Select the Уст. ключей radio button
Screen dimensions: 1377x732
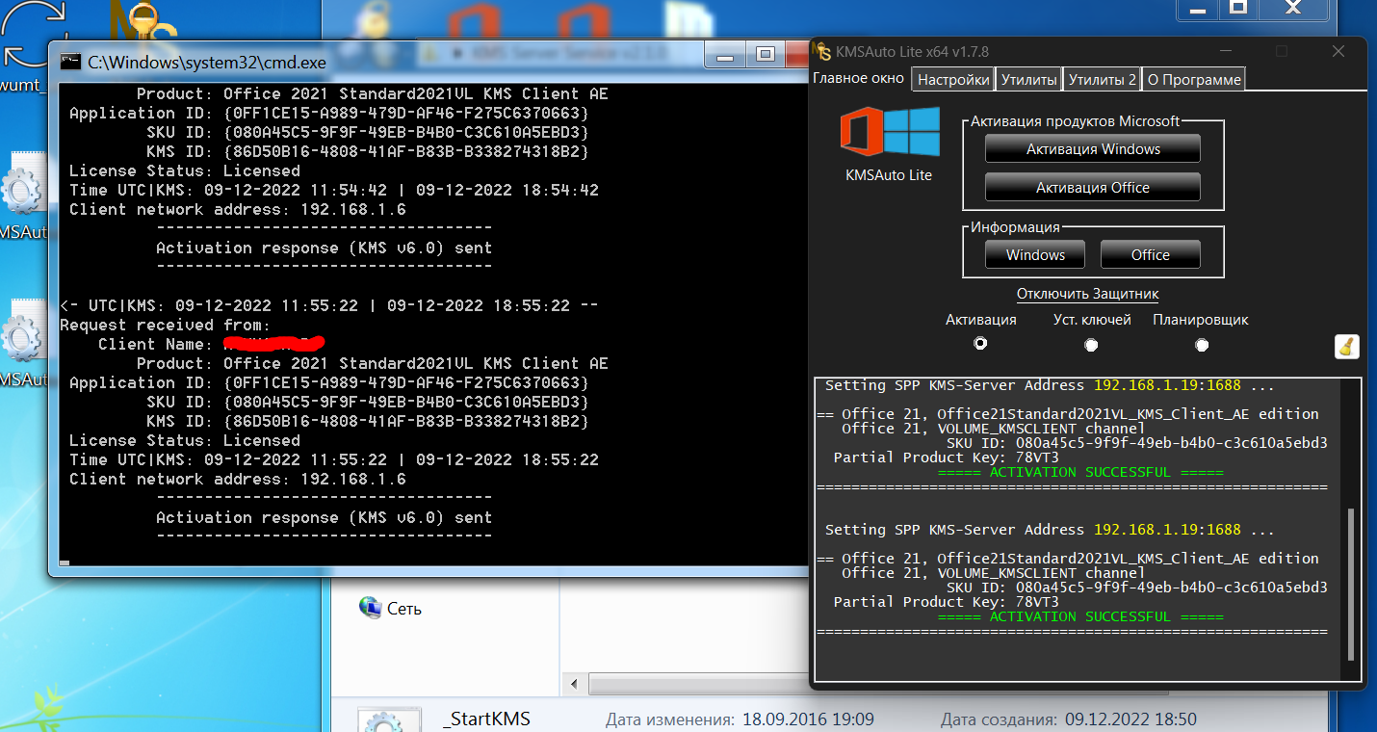click(1091, 344)
